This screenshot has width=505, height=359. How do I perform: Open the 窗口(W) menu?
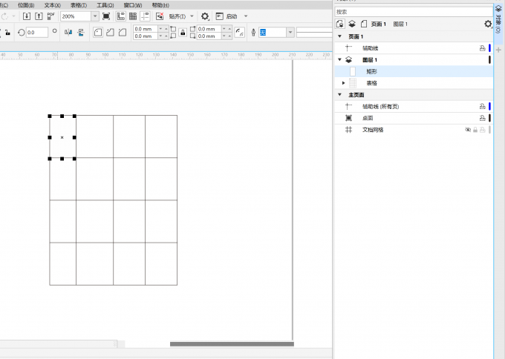[x=133, y=5]
